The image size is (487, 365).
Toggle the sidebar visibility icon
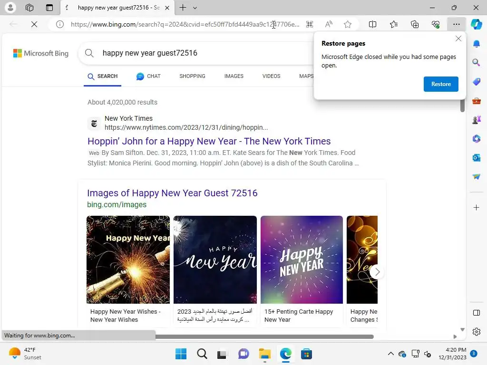click(x=476, y=313)
